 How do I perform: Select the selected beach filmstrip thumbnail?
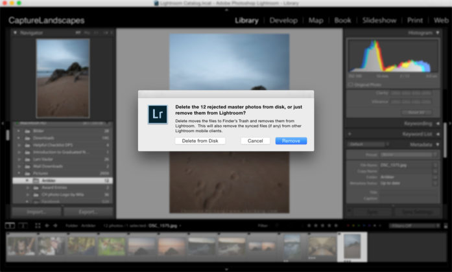point(352,247)
